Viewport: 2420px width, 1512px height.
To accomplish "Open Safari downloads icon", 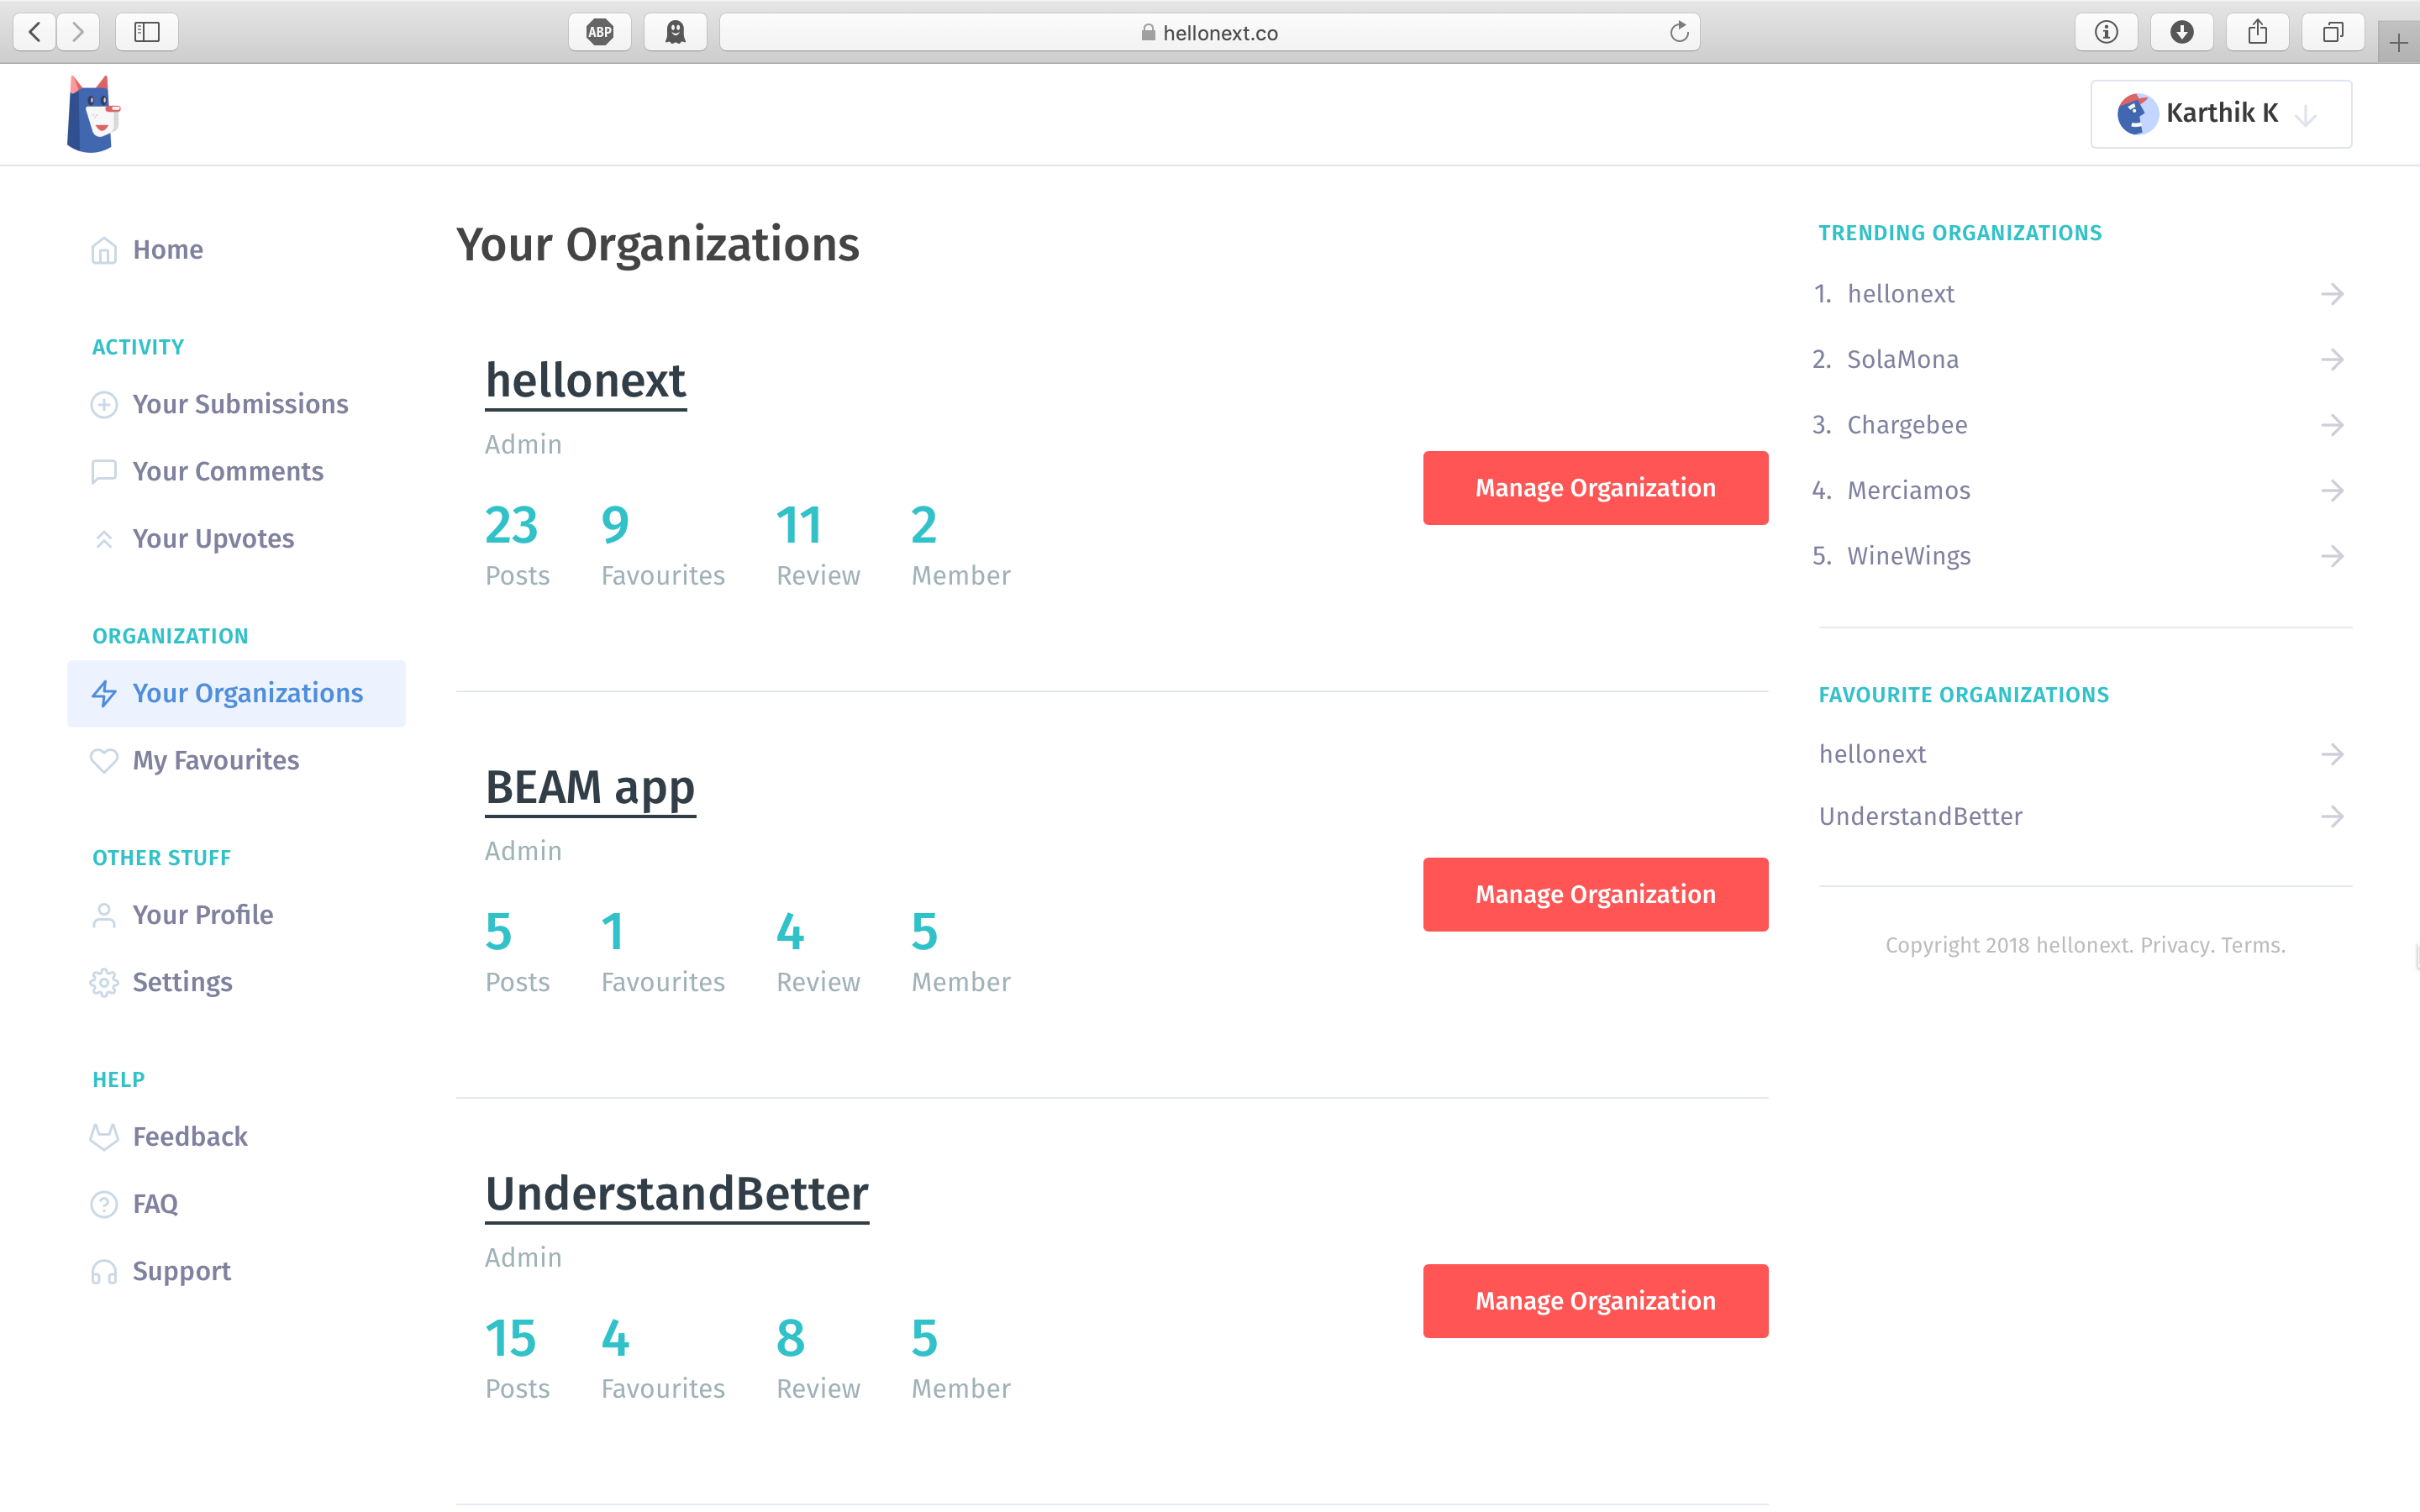I will click(x=2181, y=32).
